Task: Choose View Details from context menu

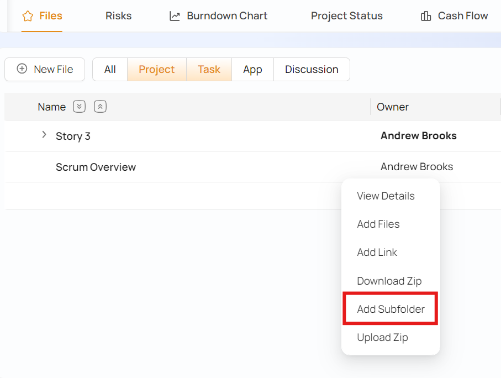Action: [386, 196]
